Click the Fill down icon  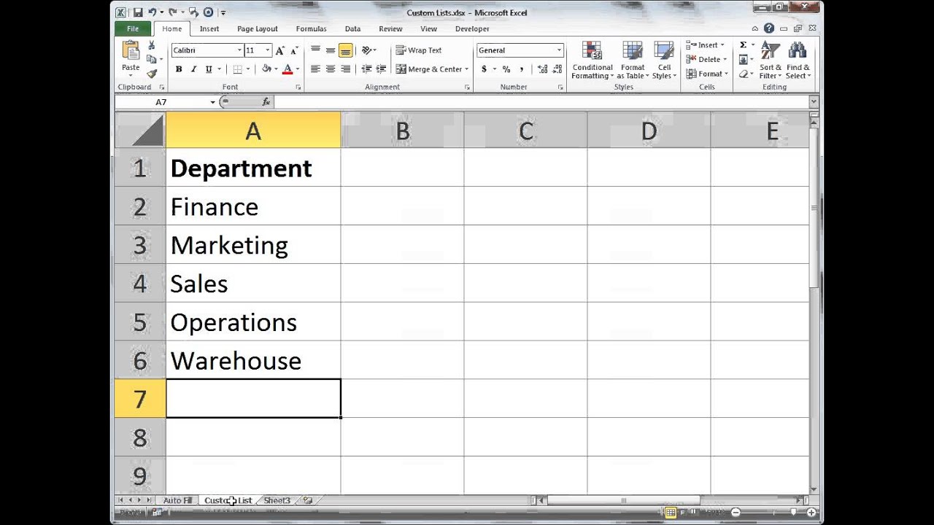pyautogui.click(x=744, y=59)
